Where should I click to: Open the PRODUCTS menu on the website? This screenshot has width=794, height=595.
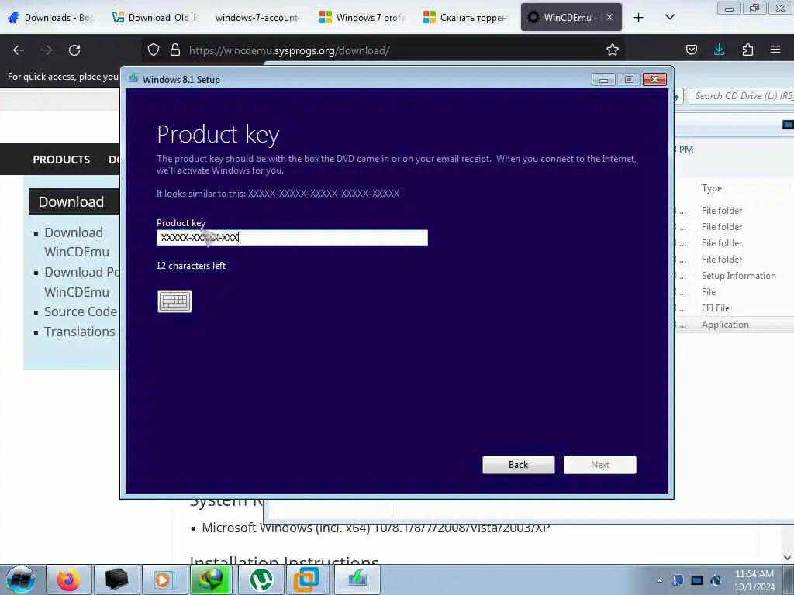[61, 160]
